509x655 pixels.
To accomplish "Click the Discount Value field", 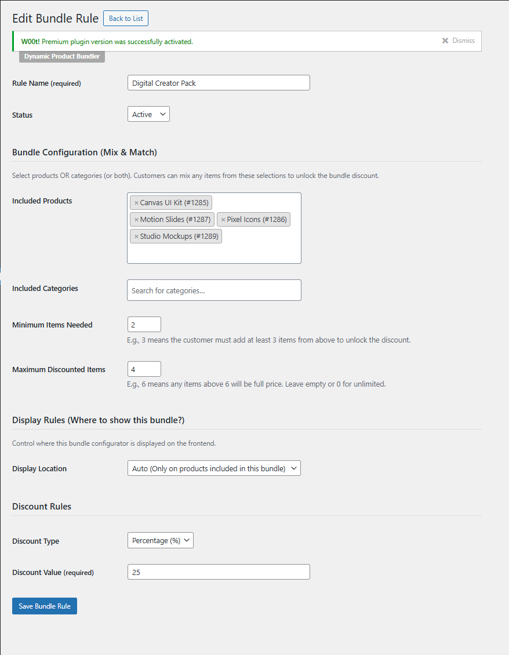I will coord(219,572).
